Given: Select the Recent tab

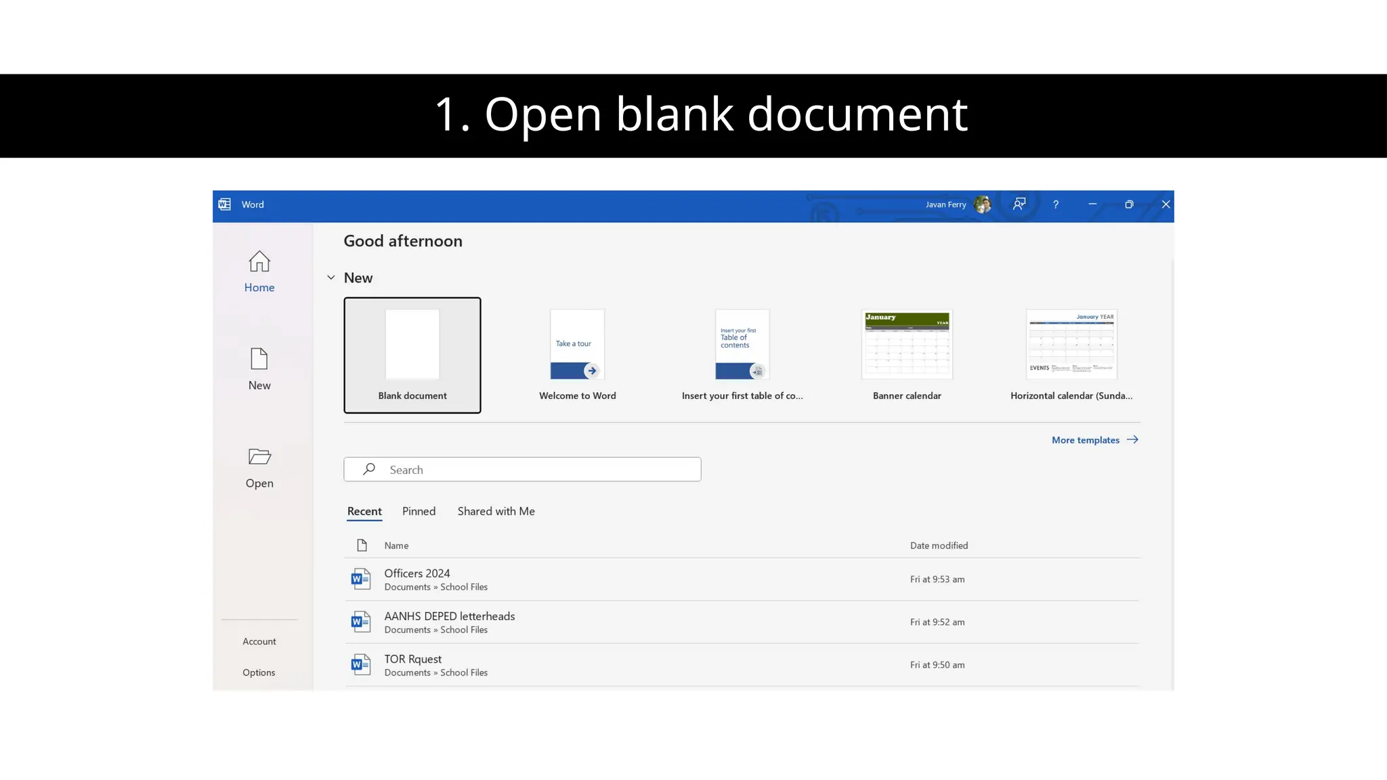Looking at the screenshot, I should (364, 512).
